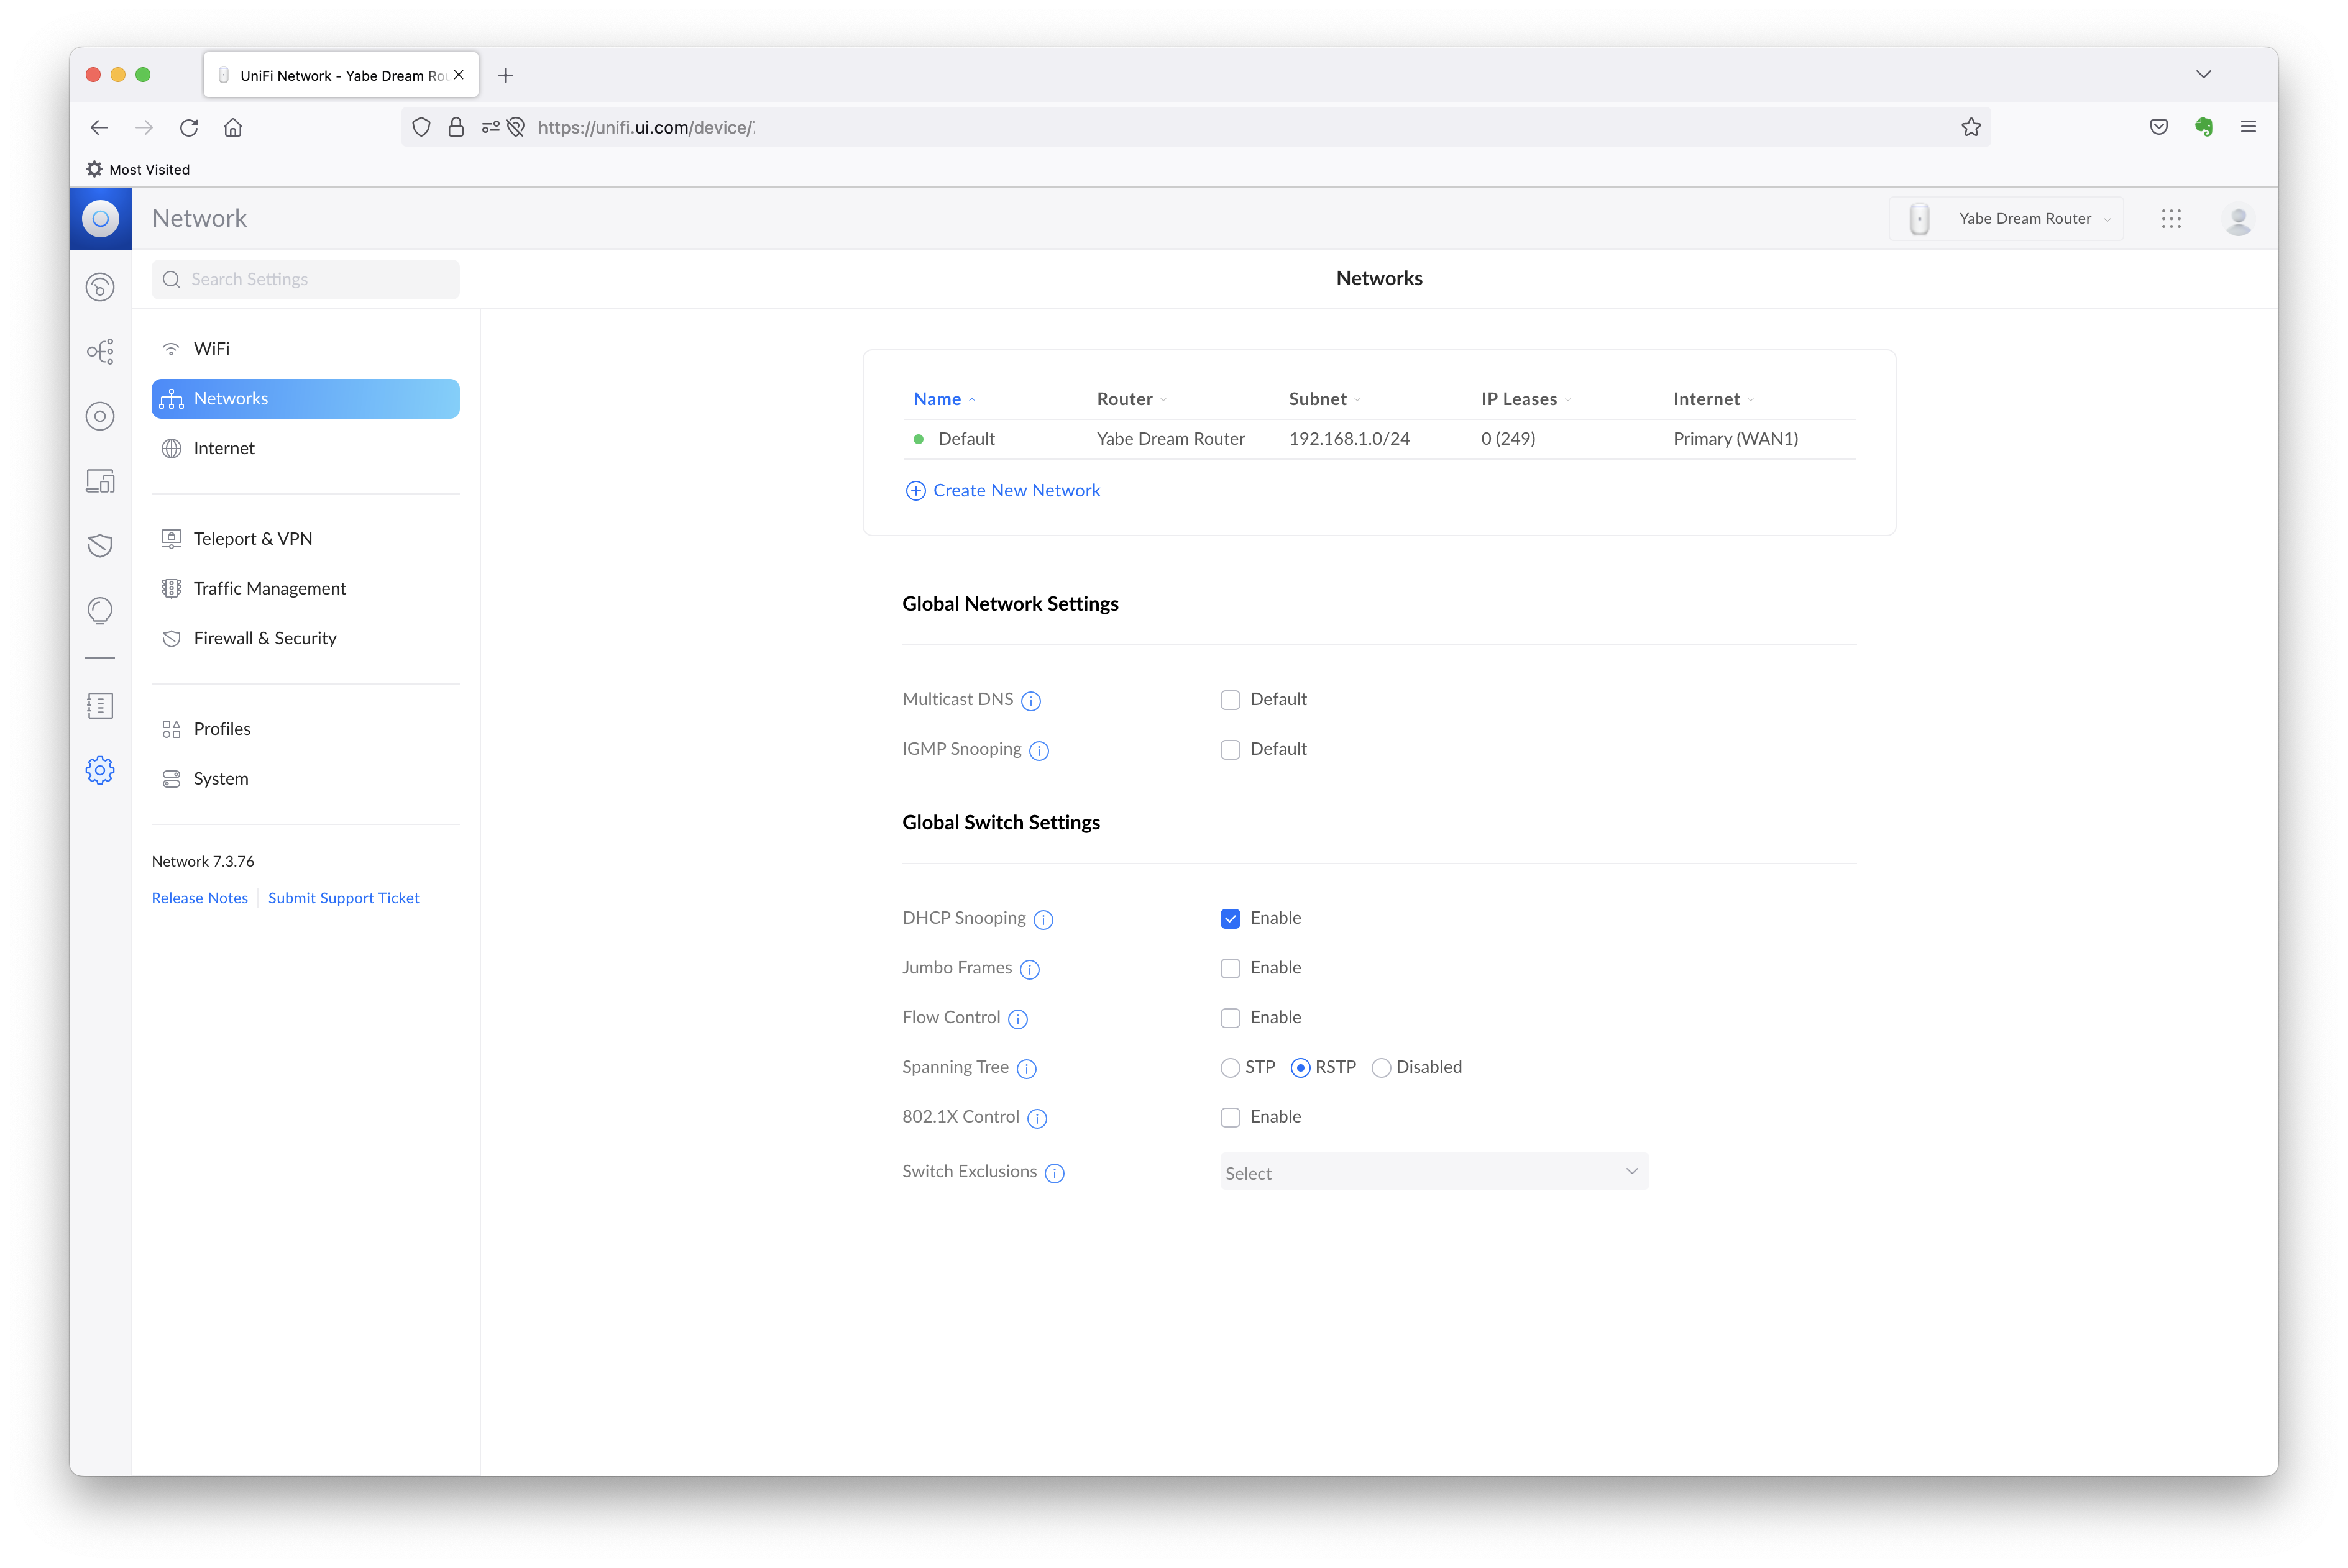Open the Settings gear icon in left rail
This screenshot has width=2348, height=1568.
100,770
